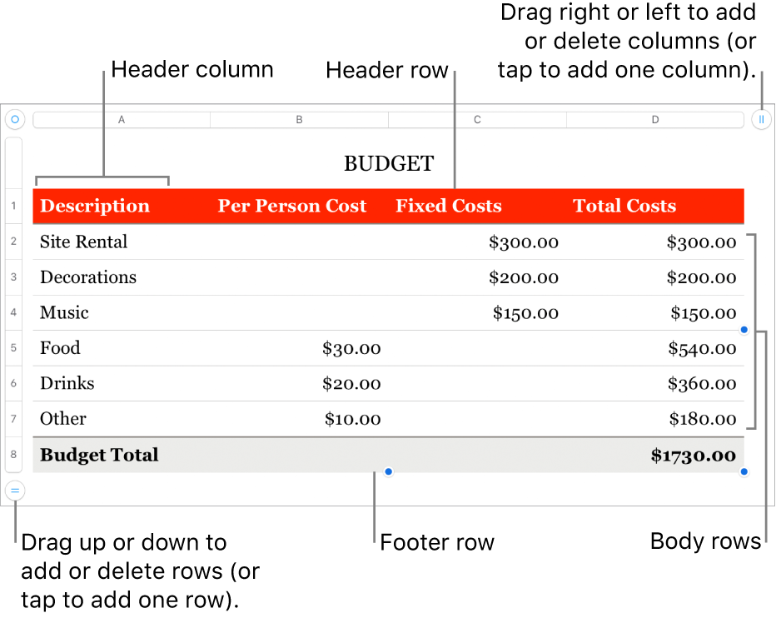Select the Site Rental cell
The image size is (776, 618).
(84, 242)
